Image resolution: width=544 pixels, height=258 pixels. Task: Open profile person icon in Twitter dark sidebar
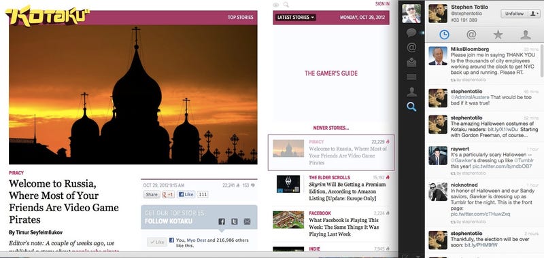pos(411,92)
